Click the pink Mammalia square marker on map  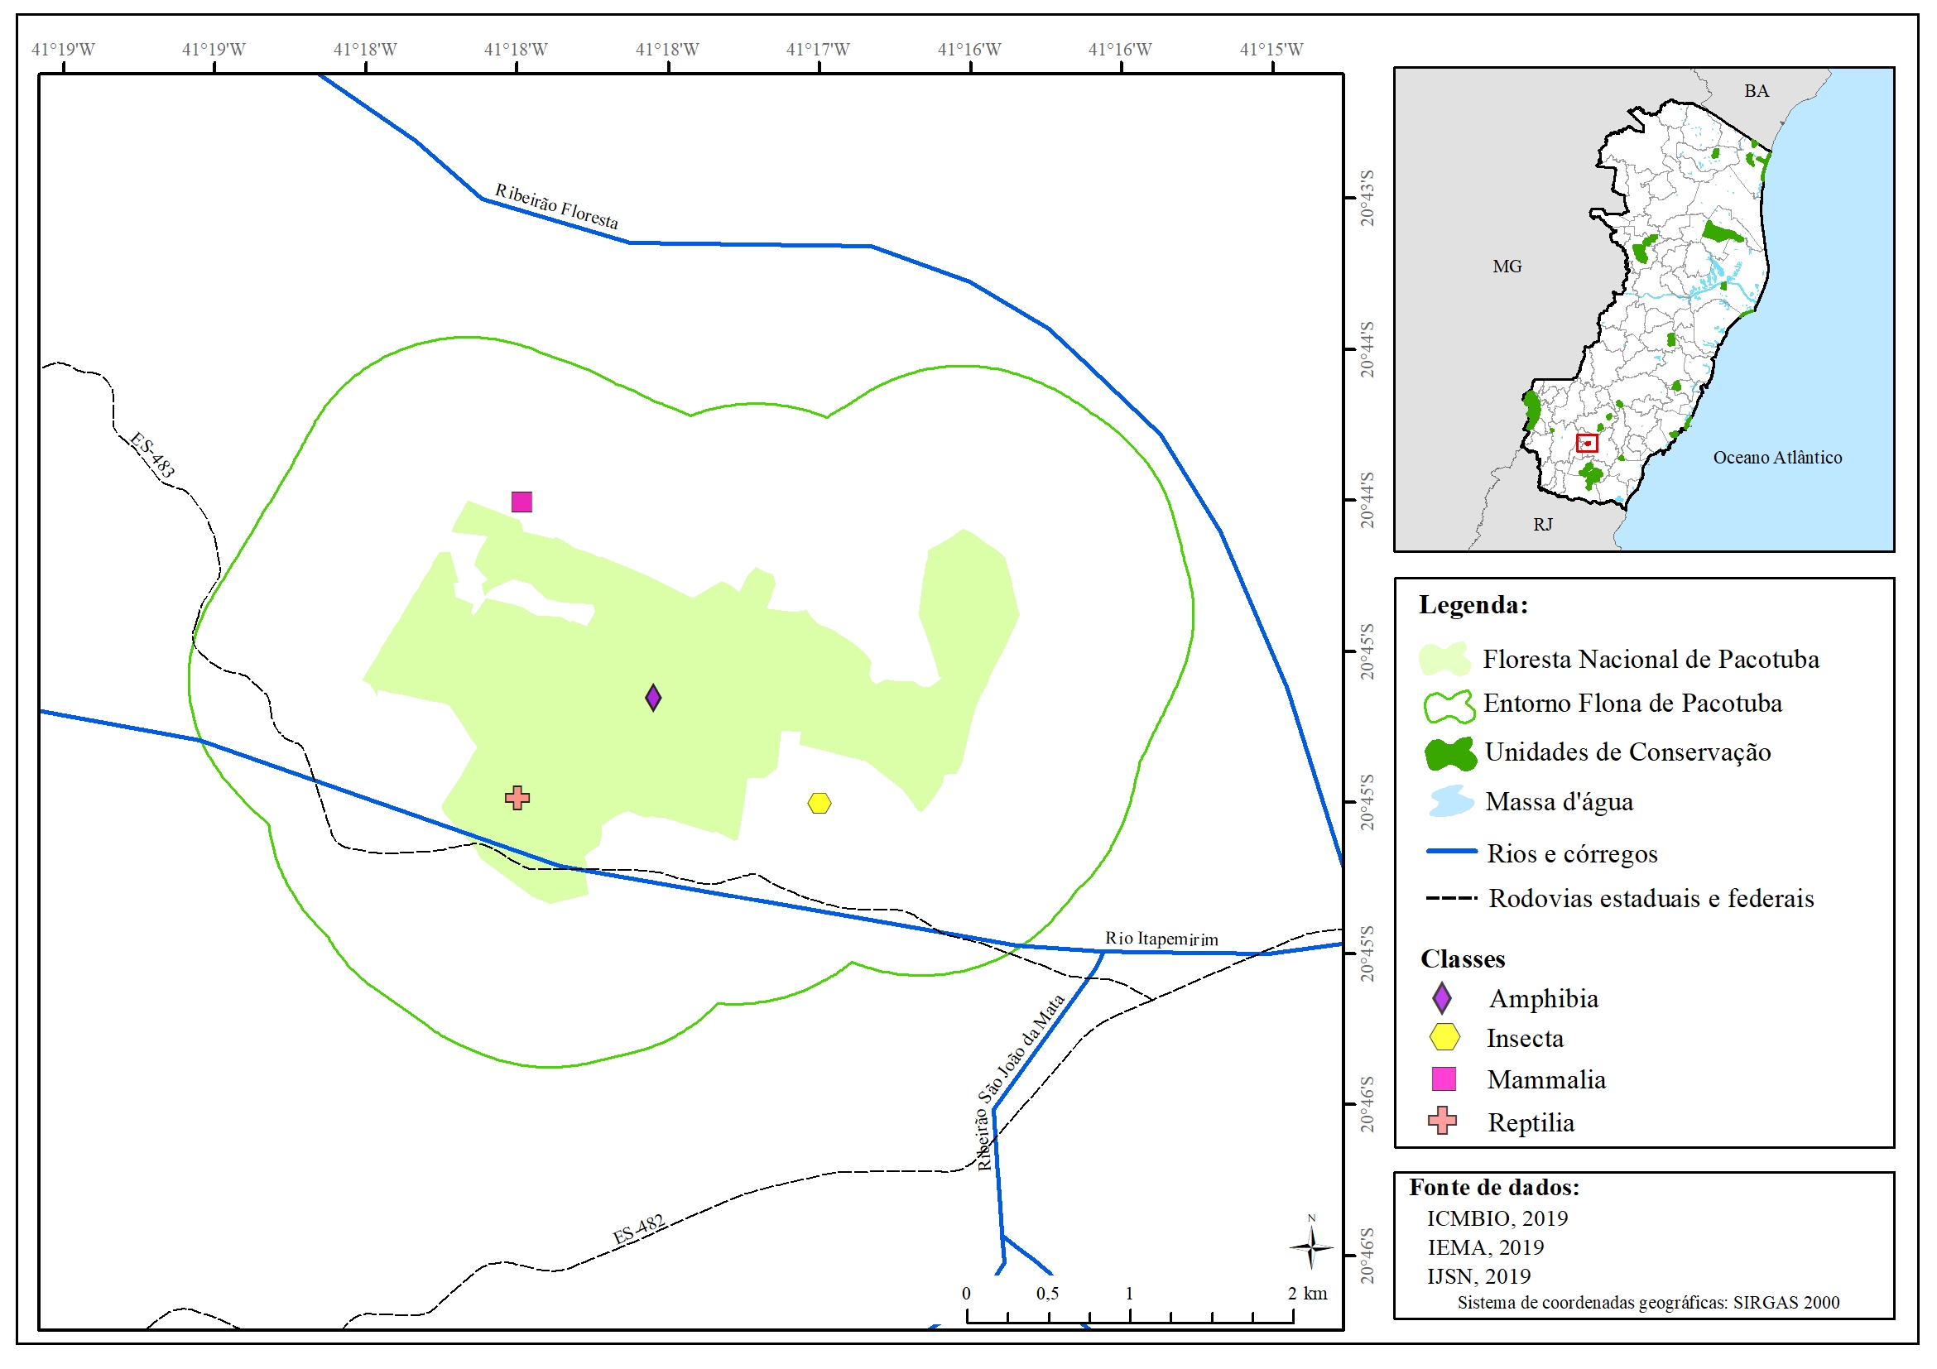click(521, 502)
